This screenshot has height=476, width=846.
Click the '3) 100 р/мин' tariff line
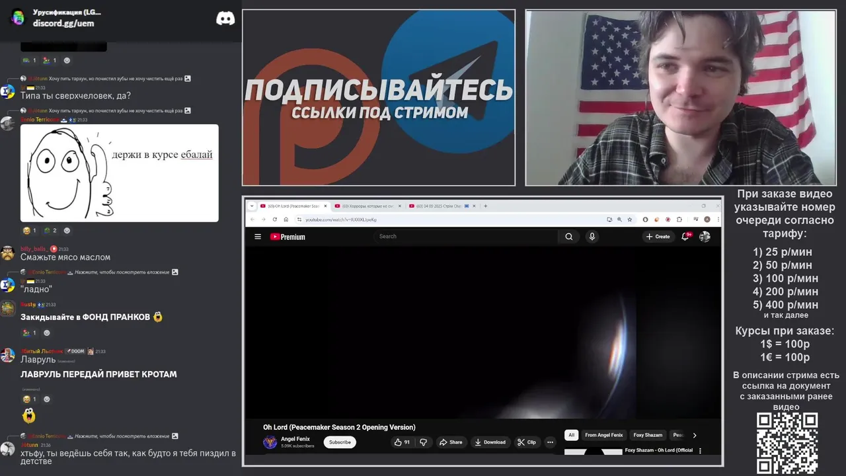785,278
